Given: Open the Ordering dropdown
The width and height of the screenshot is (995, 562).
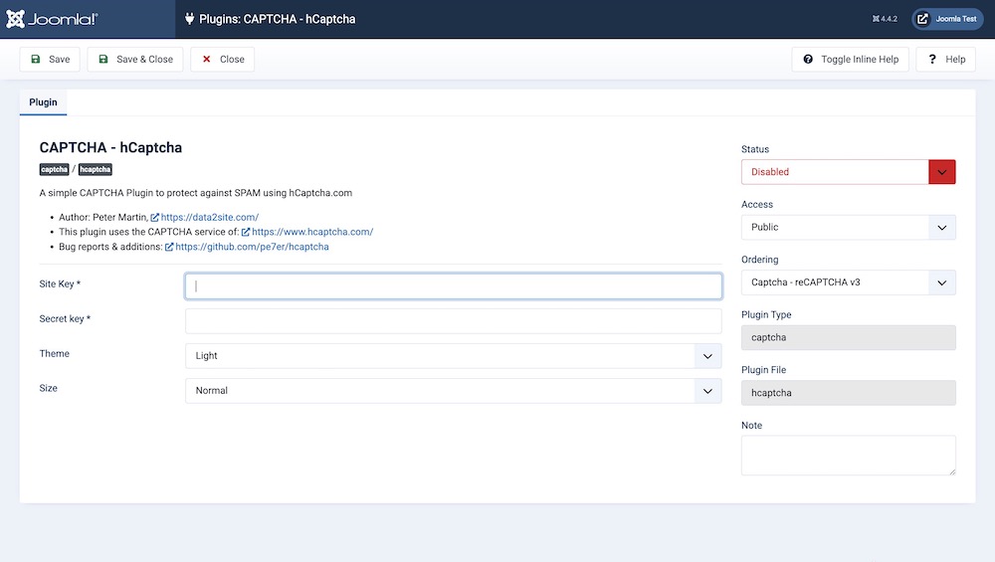Looking at the screenshot, I should 848,282.
